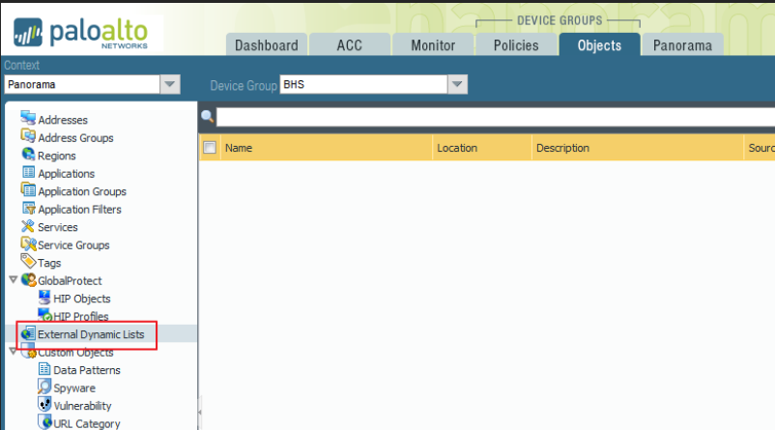Image resolution: width=775 pixels, height=430 pixels.
Task: Sort by the Name column header
Action: tap(327, 148)
